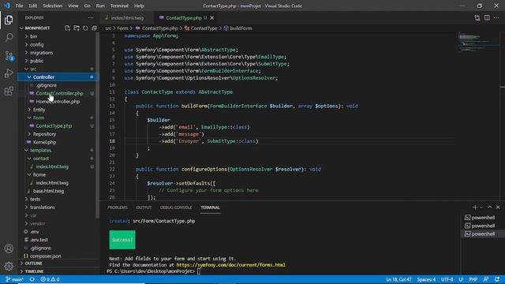Open changes compare icon in editor toolbar

[477, 18]
